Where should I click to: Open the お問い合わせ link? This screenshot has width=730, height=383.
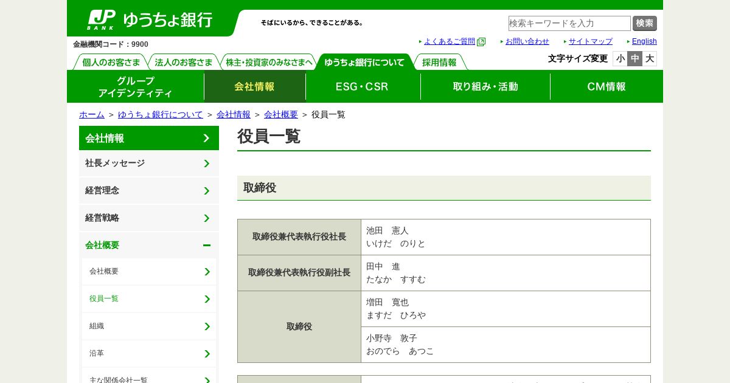[527, 41]
